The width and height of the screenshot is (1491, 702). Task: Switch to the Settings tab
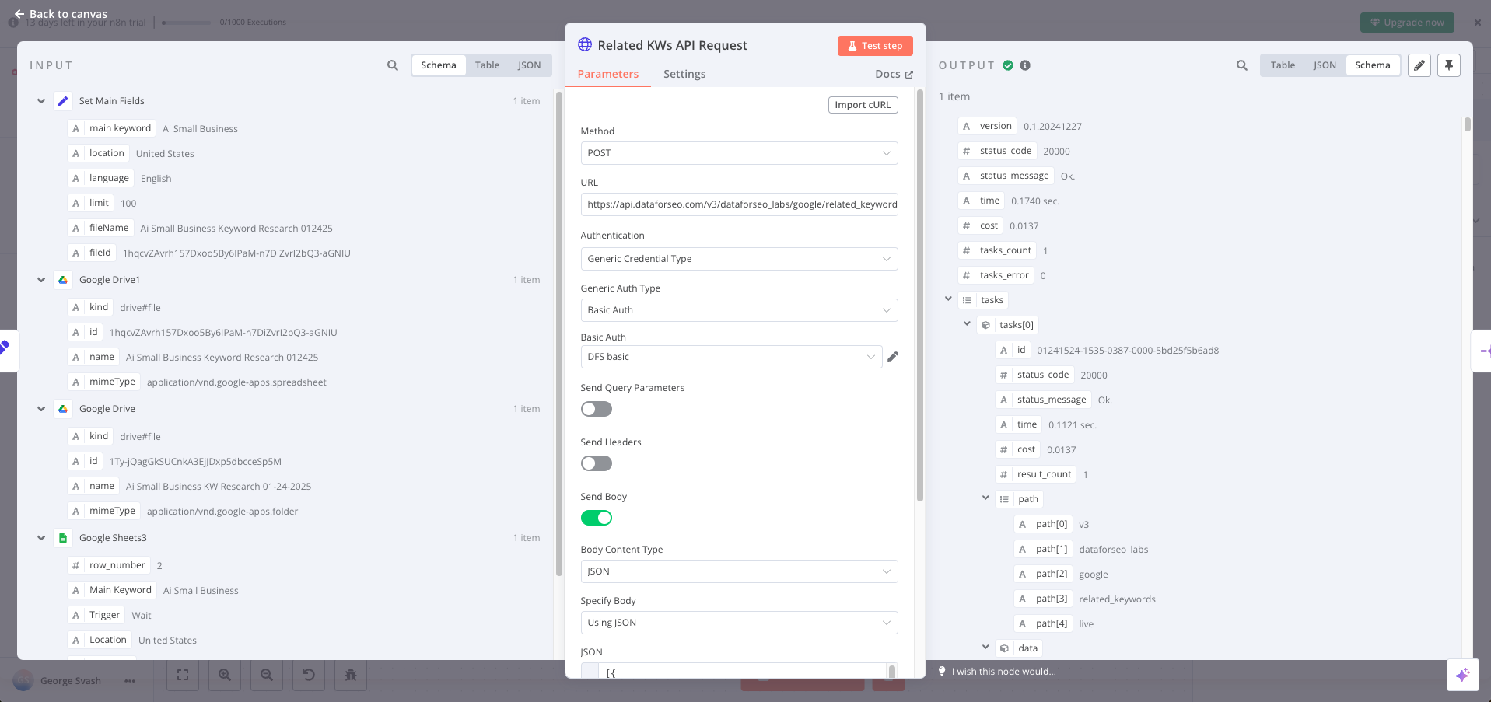(684, 74)
